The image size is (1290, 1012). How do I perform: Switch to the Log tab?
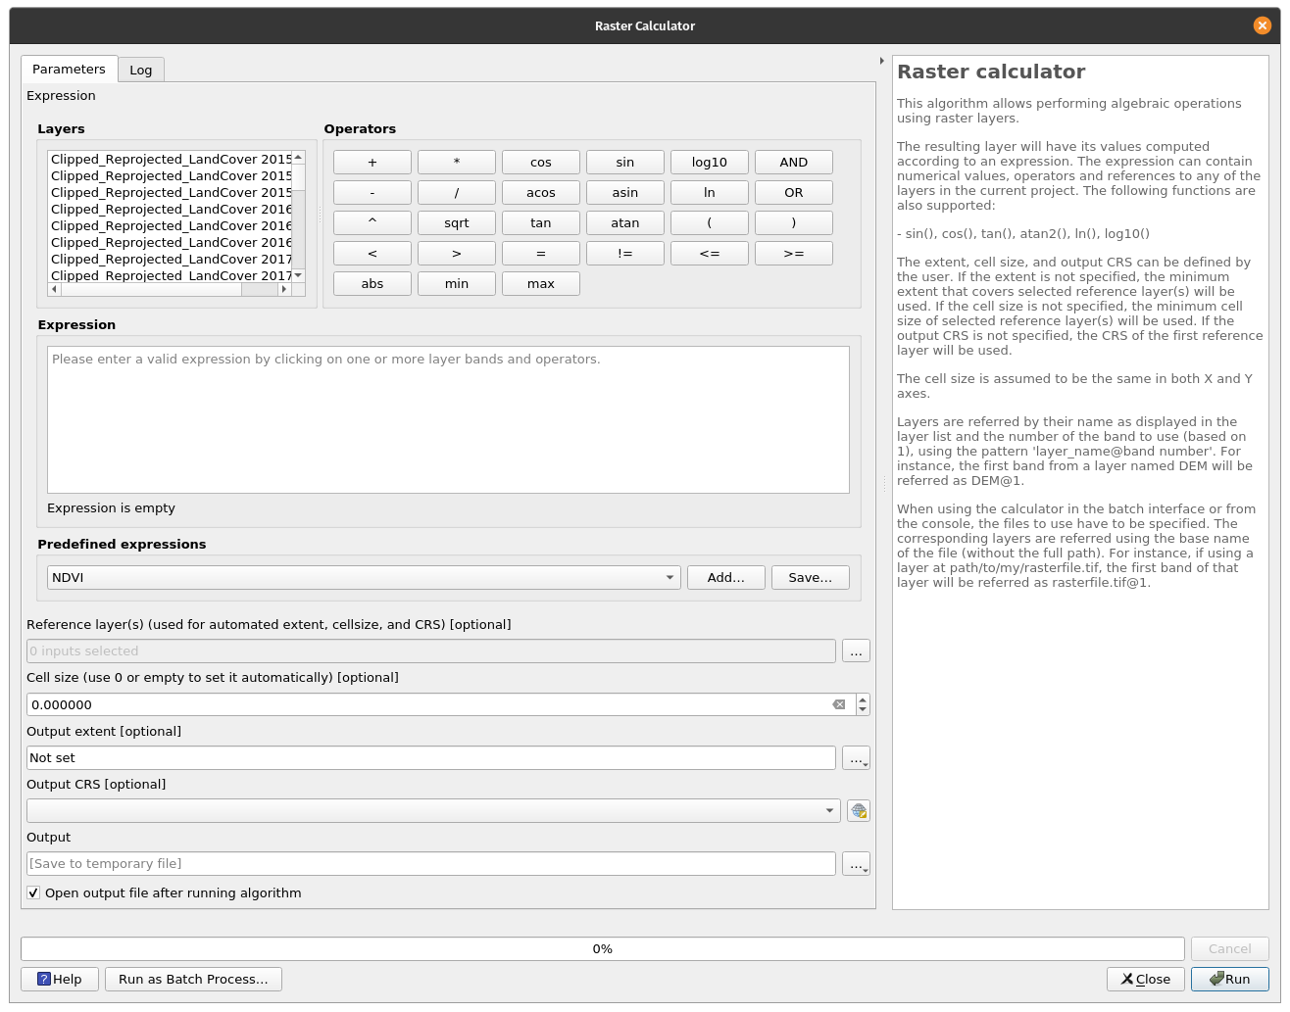click(x=141, y=70)
